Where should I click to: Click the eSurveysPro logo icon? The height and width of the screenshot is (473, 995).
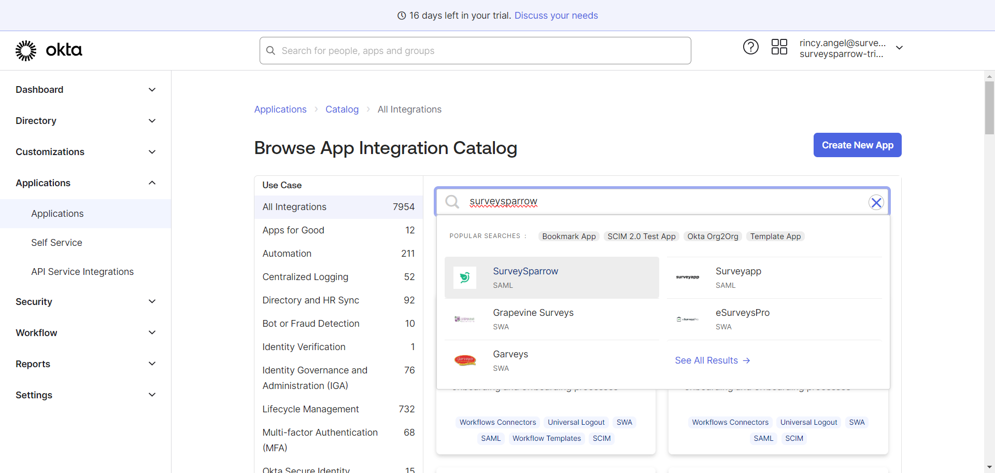click(687, 319)
